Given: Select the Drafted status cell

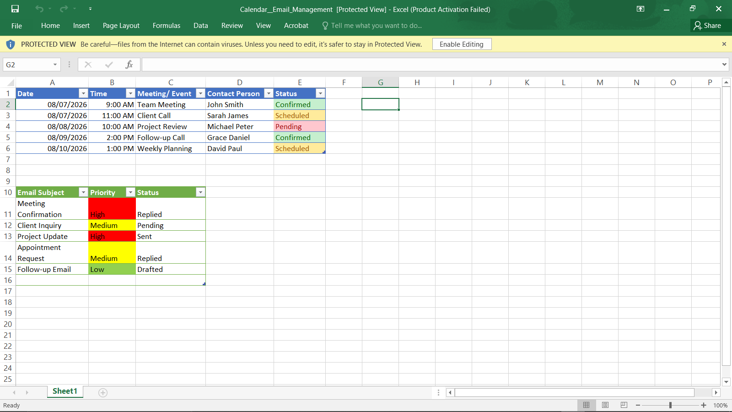Looking at the screenshot, I should point(171,269).
